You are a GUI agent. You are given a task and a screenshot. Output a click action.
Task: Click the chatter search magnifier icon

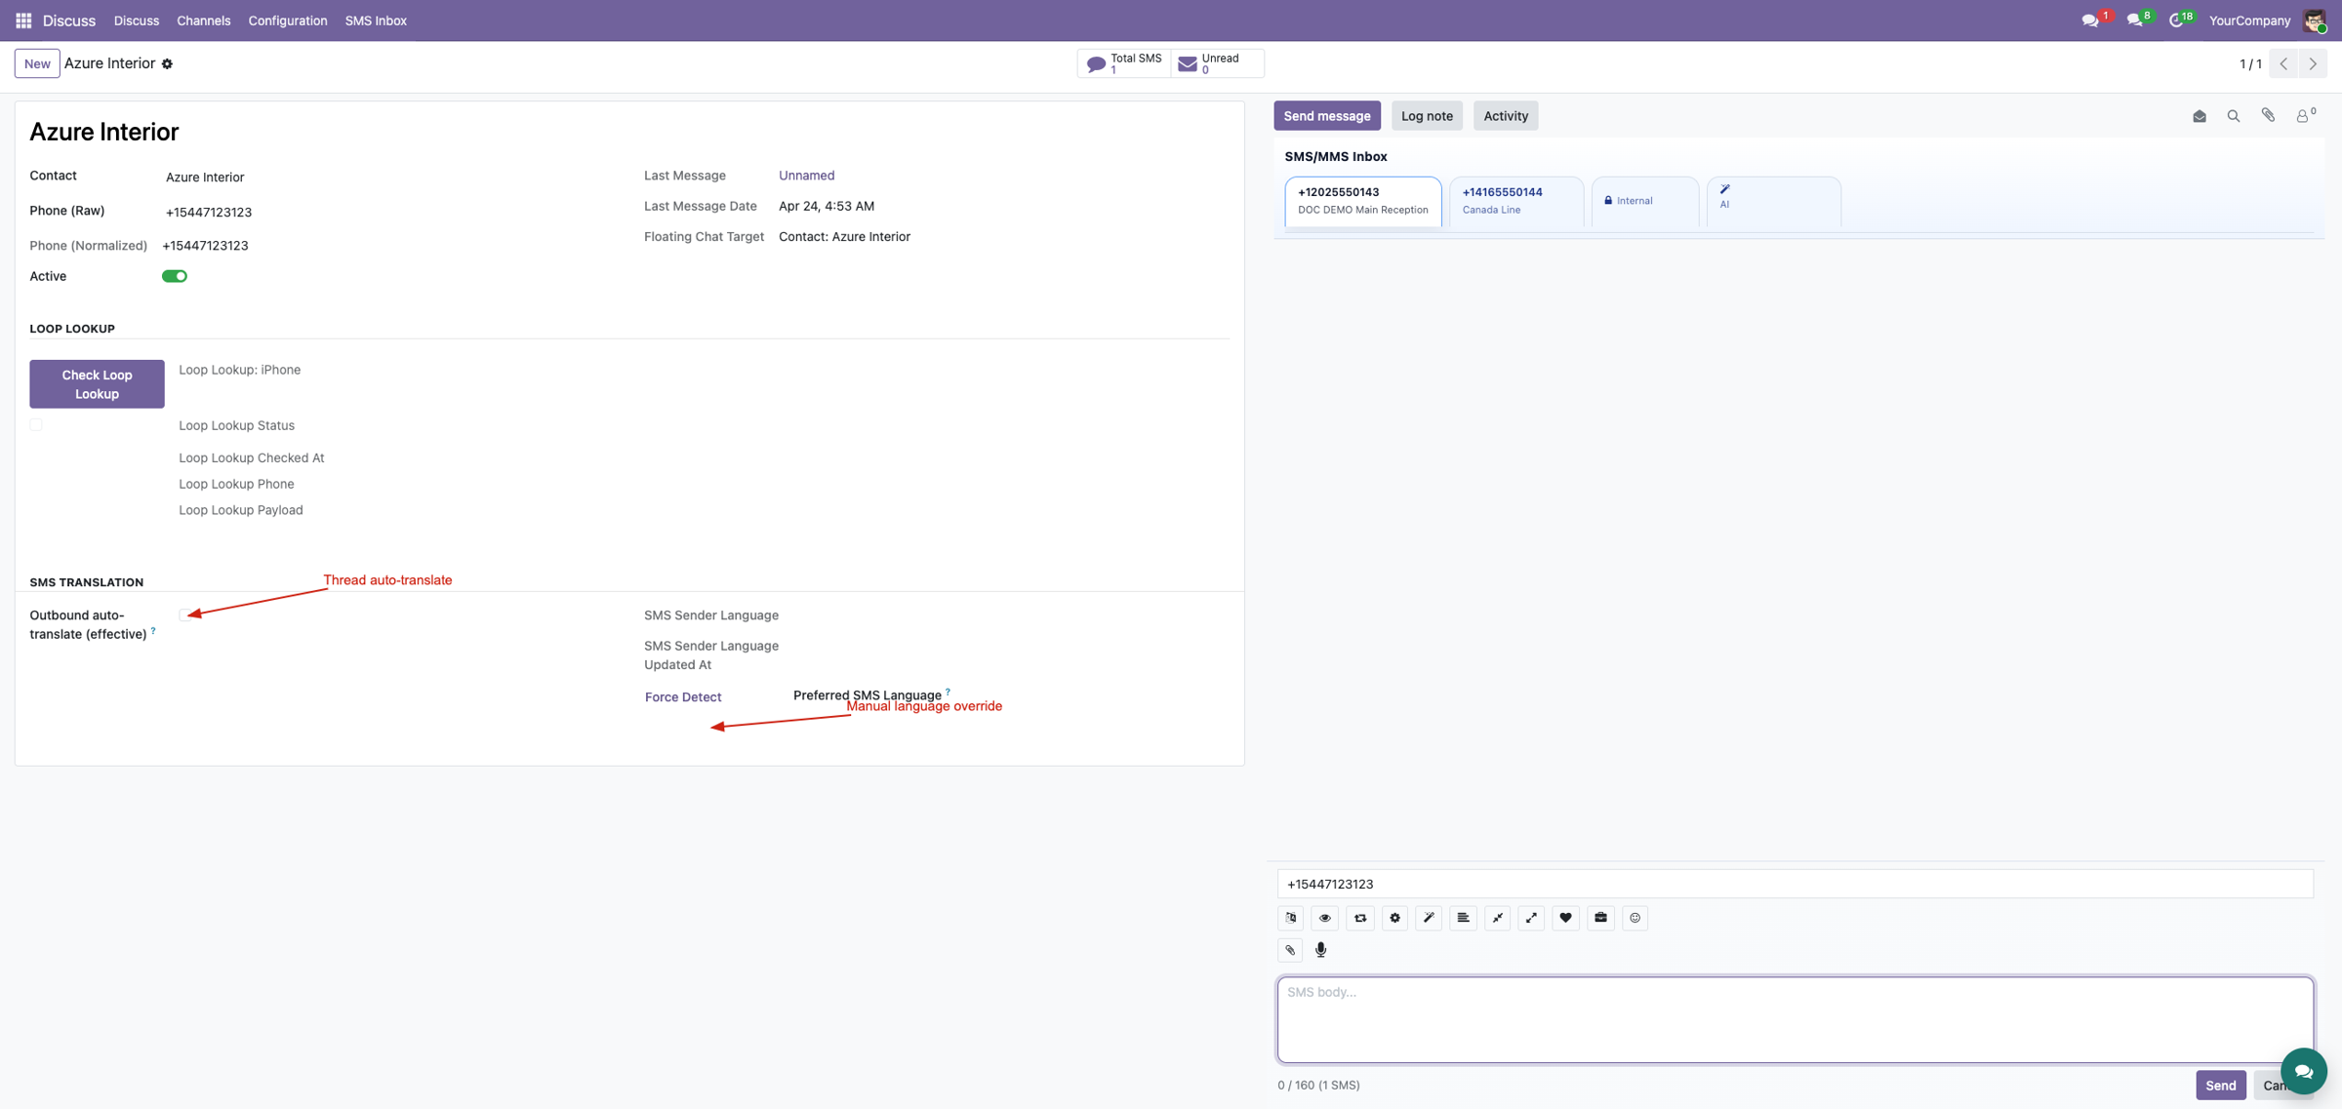(2233, 116)
